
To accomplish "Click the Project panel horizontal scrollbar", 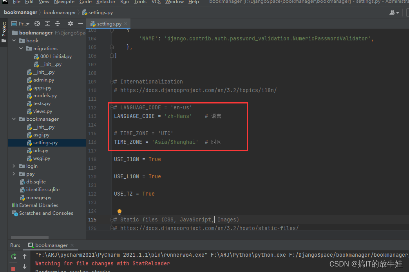I will [30, 237].
